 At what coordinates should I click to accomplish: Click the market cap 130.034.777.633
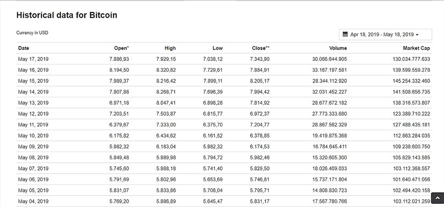pyautogui.click(x=411, y=59)
